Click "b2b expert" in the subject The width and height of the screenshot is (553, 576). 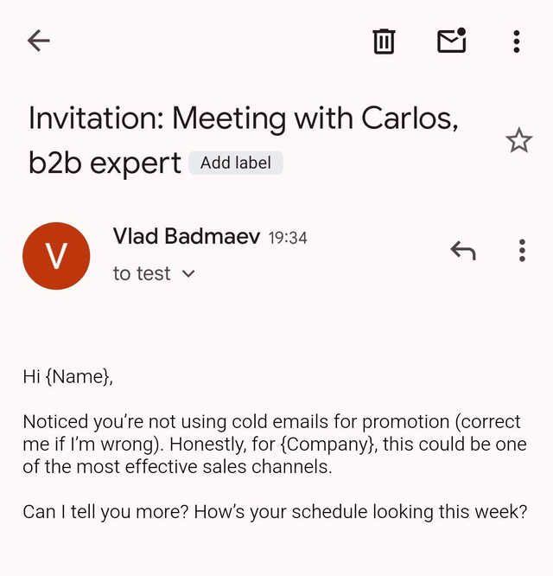[x=105, y=163]
